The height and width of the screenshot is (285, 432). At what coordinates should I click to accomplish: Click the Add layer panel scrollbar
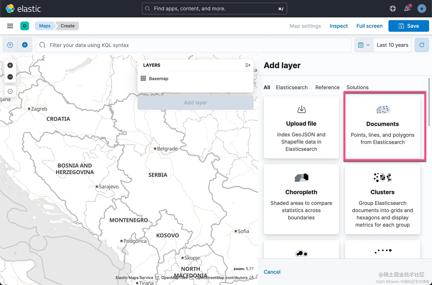(x=429, y=102)
